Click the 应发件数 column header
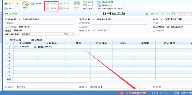The image size is (192, 95). tap(102, 43)
